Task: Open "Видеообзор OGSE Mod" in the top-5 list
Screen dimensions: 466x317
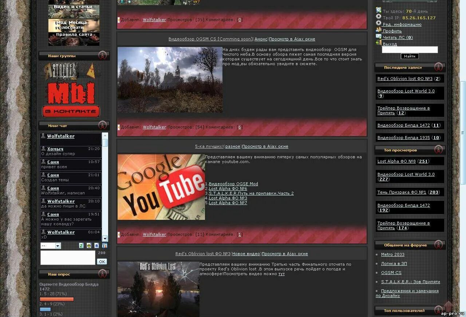Action: 233,184
